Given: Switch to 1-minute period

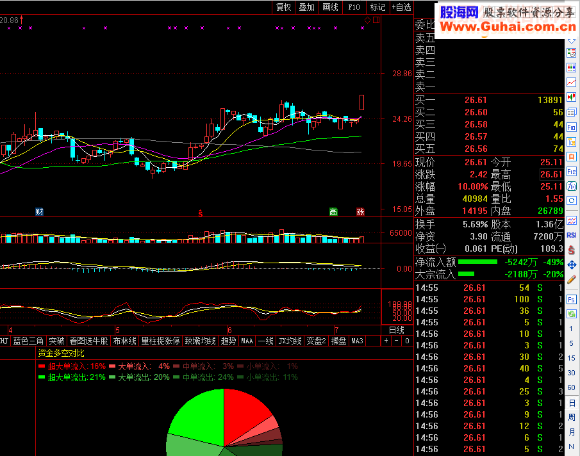Looking at the screenshot, I should (571, 329).
